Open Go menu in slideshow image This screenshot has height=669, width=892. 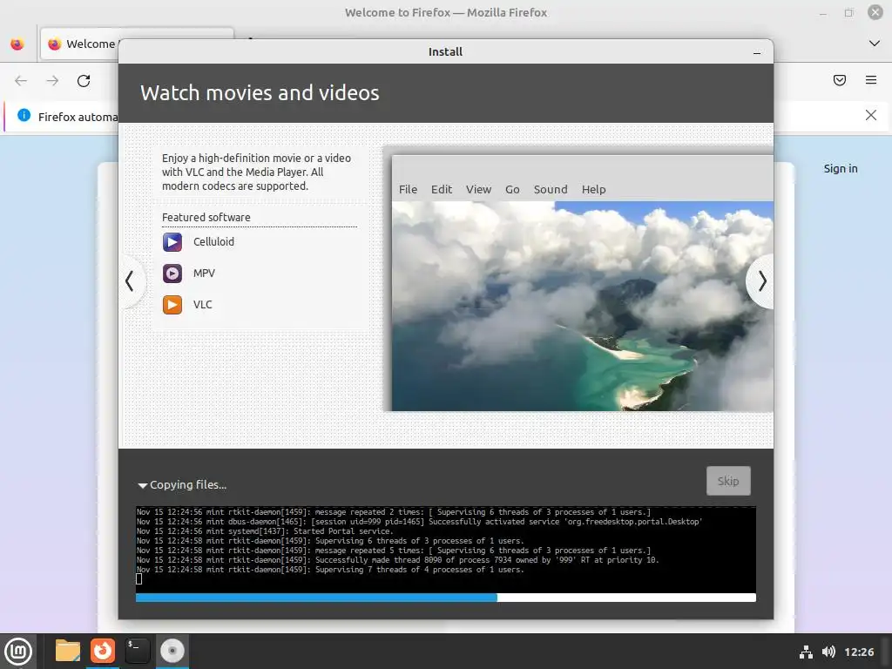click(x=512, y=189)
